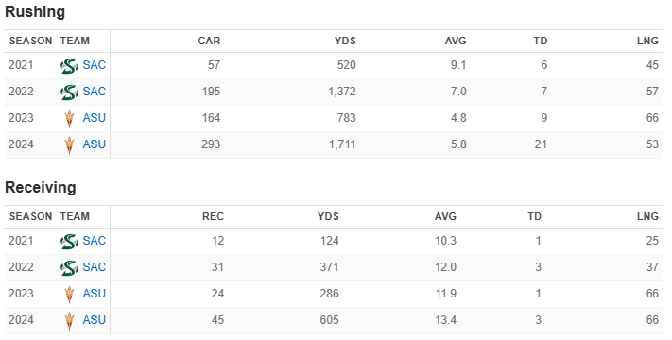Open SAC team link for 2021 receiving

tap(94, 241)
